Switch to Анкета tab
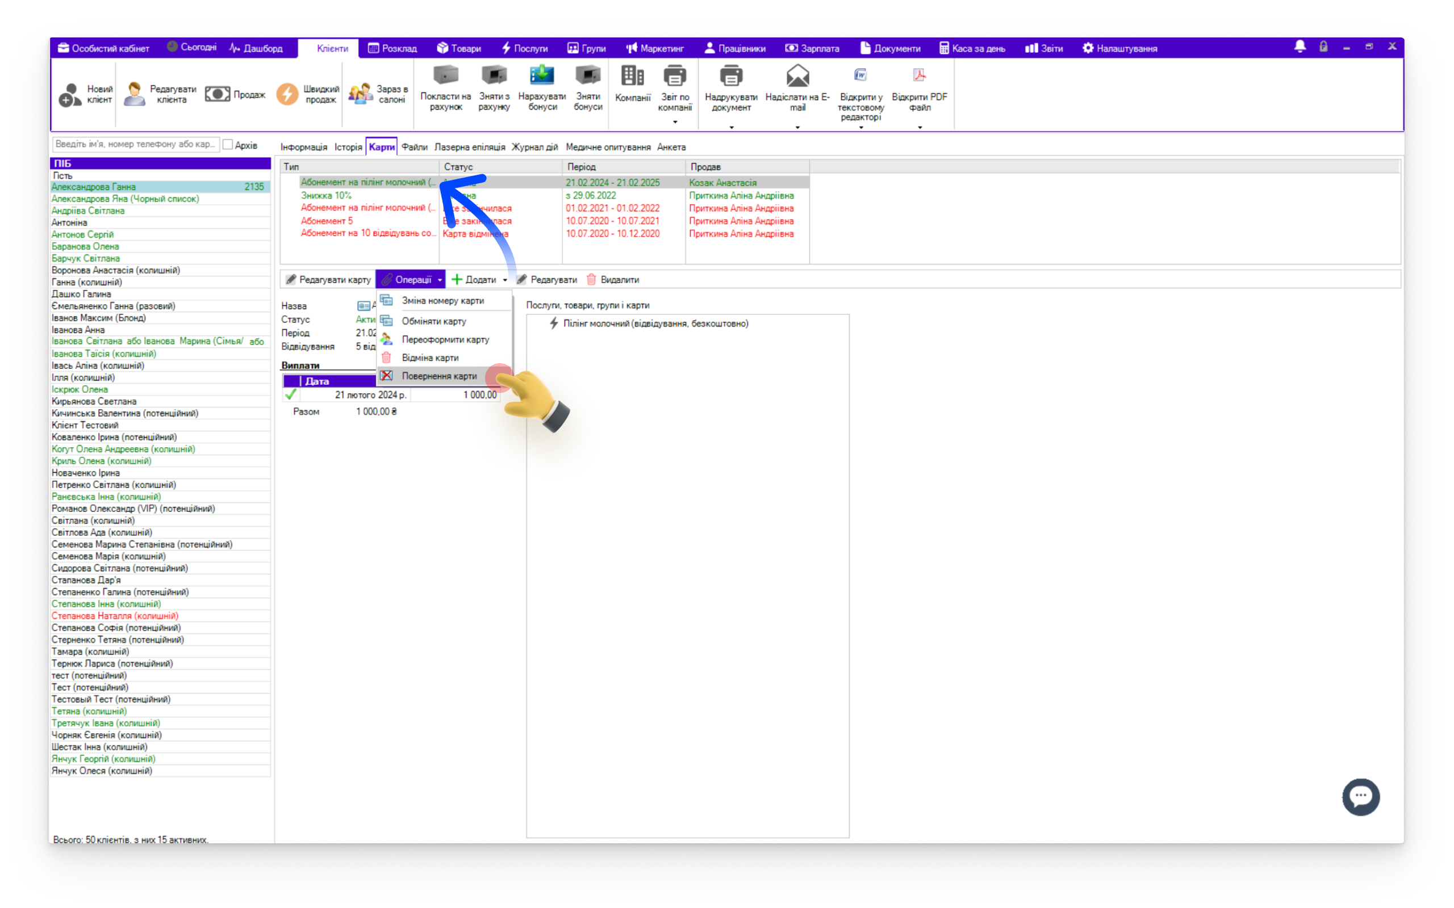The image size is (1454, 908). point(671,147)
